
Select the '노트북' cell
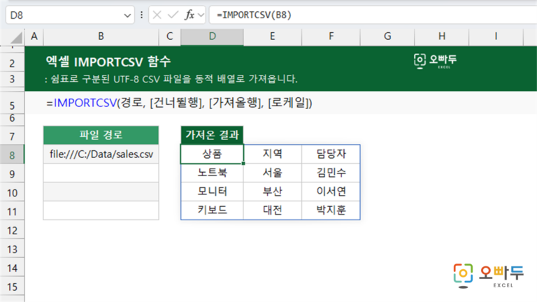pyautogui.click(x=212, y=173)
